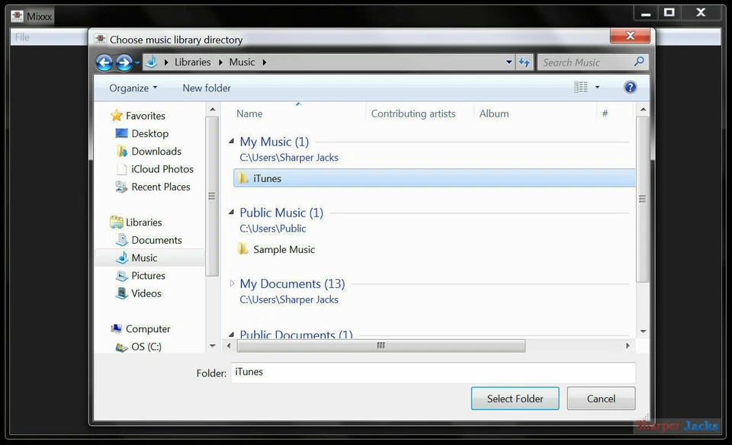Screen dimensions: 732x445
Task: Click the Select Folder button
Action: tap(515, 398)
